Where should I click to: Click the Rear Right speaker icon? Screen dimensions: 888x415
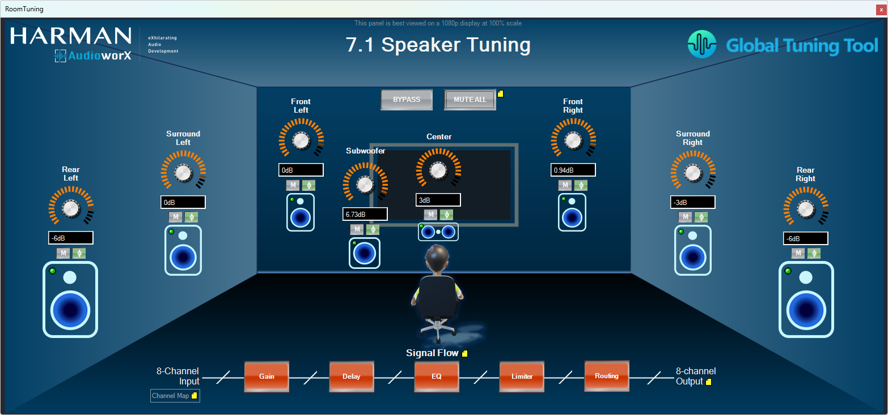(x=806, y=300)
